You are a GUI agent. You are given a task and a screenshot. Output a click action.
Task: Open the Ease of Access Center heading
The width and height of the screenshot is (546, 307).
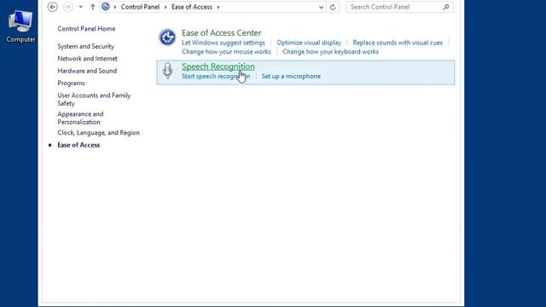221,32
